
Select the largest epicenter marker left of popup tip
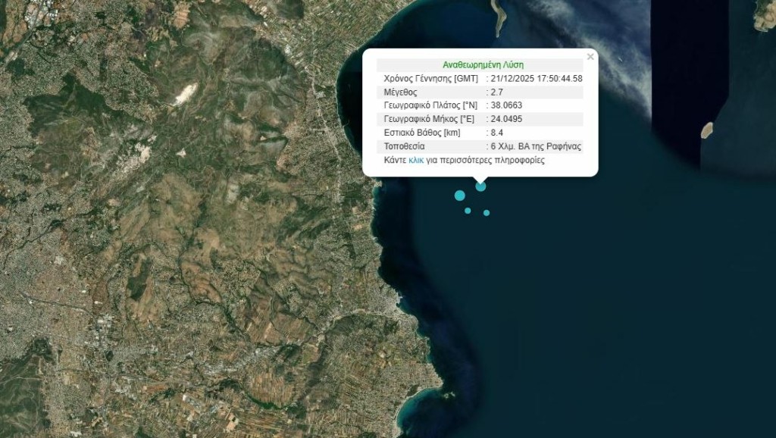pos(459,196)
